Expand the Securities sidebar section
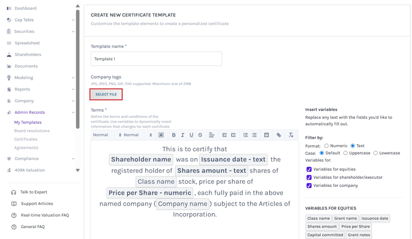Viewport: 412px width, 239px height. [x=73, y=32]
